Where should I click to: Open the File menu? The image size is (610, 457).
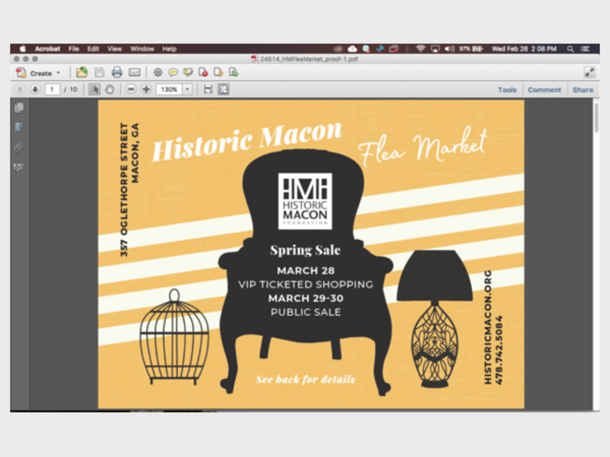[x=74, y=49]
